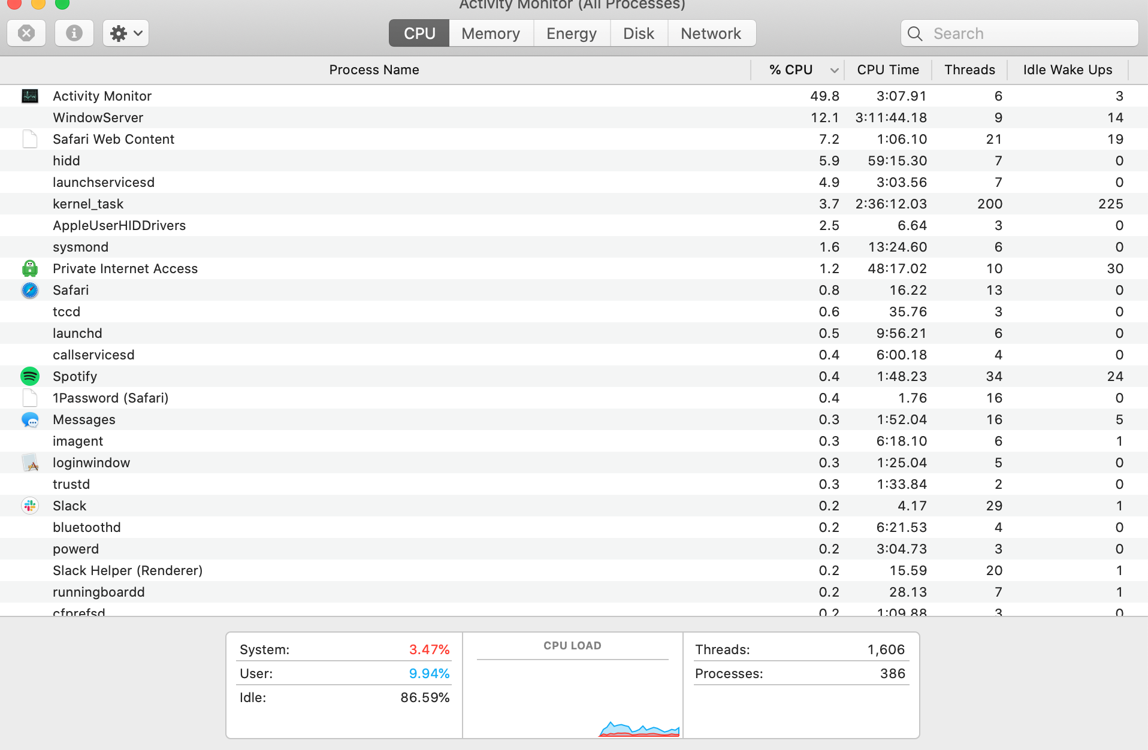The image size is (1148, 750).
Task: Click the Private Internet Access lock icon
Action: [30, 268]
